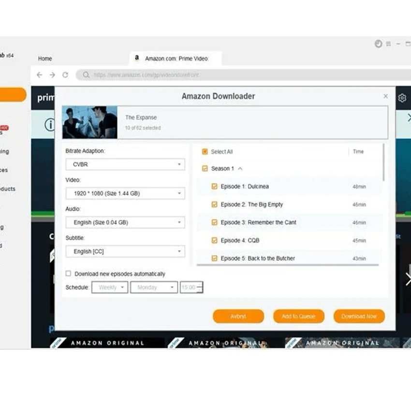Open the Bitrate Adaption CVBR dropdown
The image size is (411, 411).
pos(125,164)
